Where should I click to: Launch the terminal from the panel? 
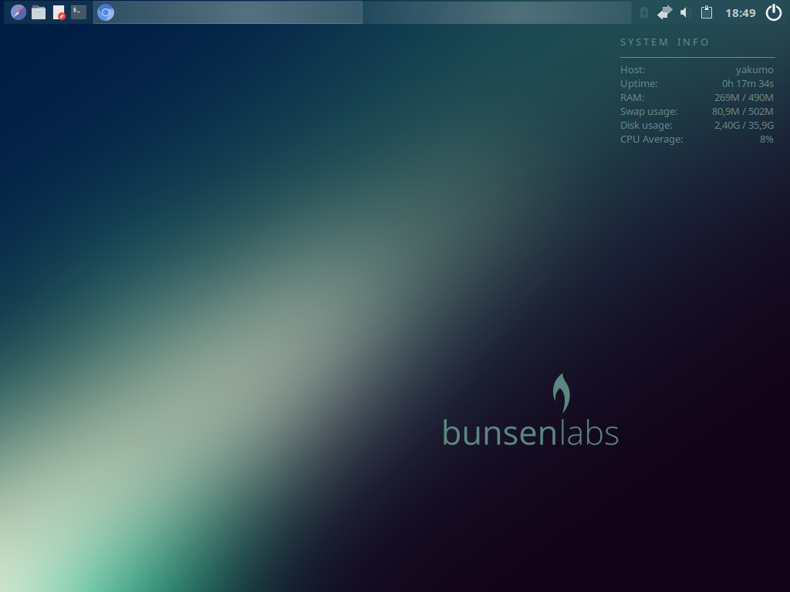point(79,12)
